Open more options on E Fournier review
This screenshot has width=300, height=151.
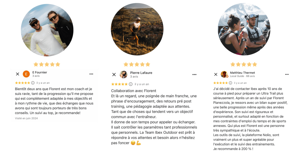pyautogui.click(x=91, y=74)
